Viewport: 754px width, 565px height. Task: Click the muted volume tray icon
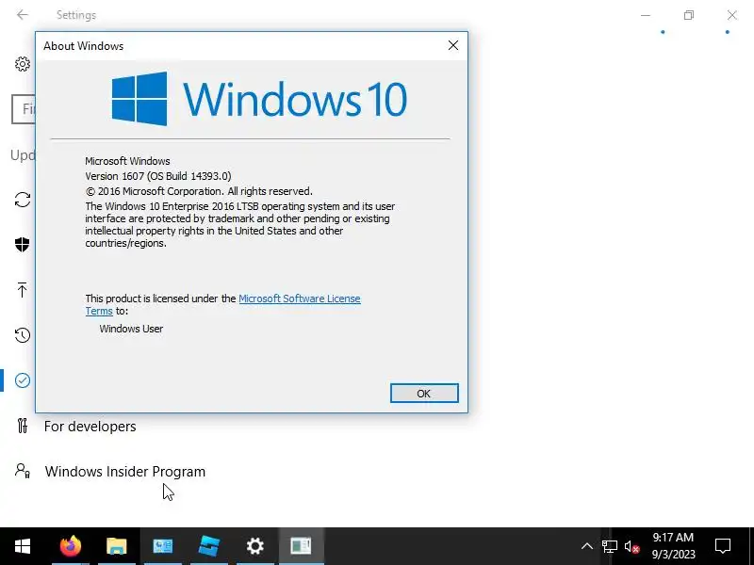coord(631,546)
